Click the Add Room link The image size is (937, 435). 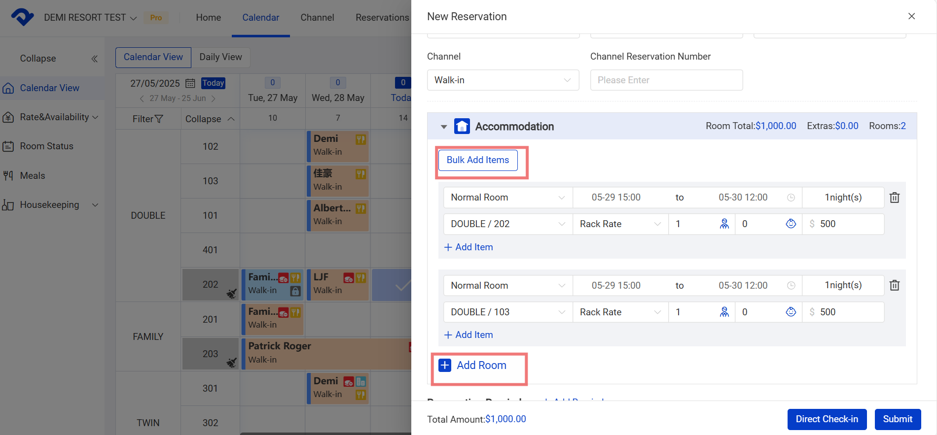pyautogui.click(x=481, y=365)
